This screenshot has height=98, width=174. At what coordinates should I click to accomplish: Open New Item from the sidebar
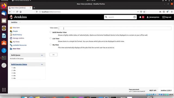(x=16, y=28)
